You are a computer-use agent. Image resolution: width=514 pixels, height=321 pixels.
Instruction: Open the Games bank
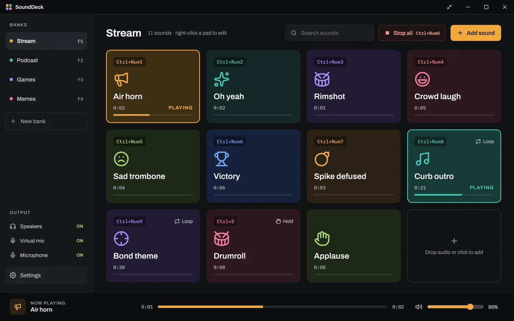coord(46,79)
